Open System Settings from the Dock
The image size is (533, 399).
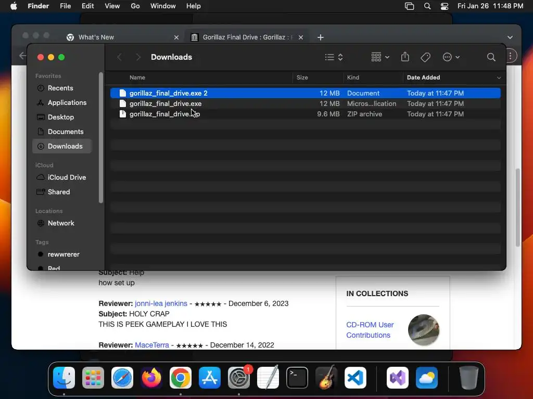point(238,378)
